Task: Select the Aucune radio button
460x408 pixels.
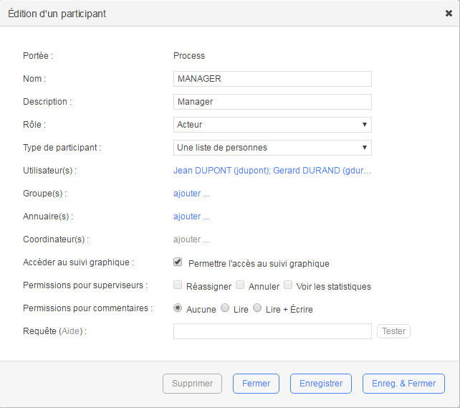Action: 178,308
